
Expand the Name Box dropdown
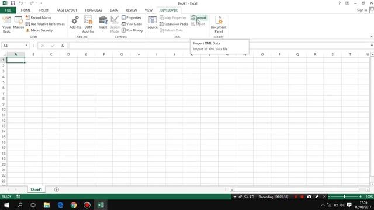coord(26,45)
